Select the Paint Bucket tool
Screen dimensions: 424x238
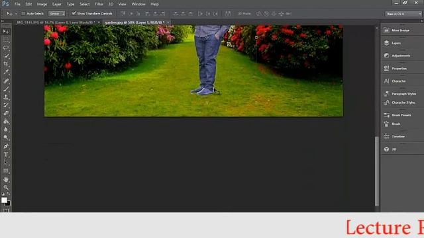click(x=6, y=122)
